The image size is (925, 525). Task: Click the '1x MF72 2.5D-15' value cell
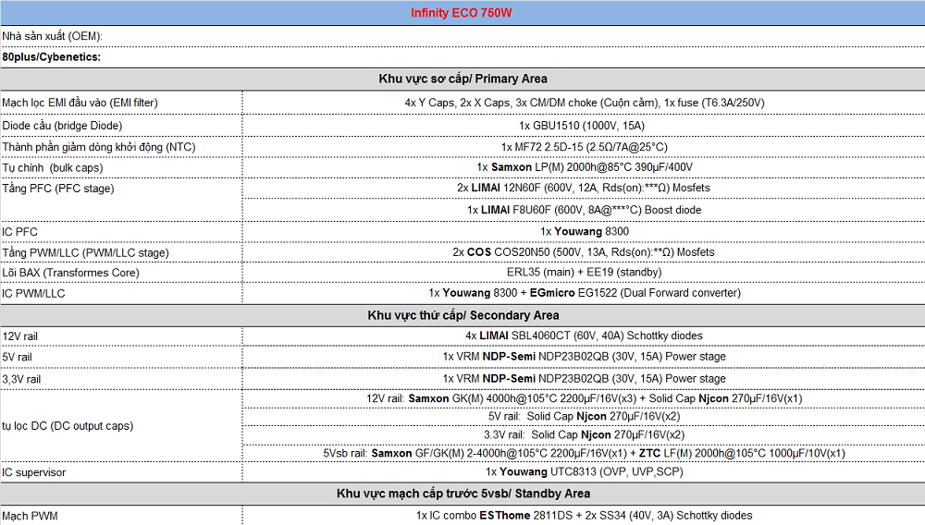(x=584, y=147)
